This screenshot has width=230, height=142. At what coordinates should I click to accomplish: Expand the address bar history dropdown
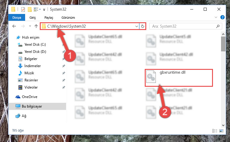137,26
